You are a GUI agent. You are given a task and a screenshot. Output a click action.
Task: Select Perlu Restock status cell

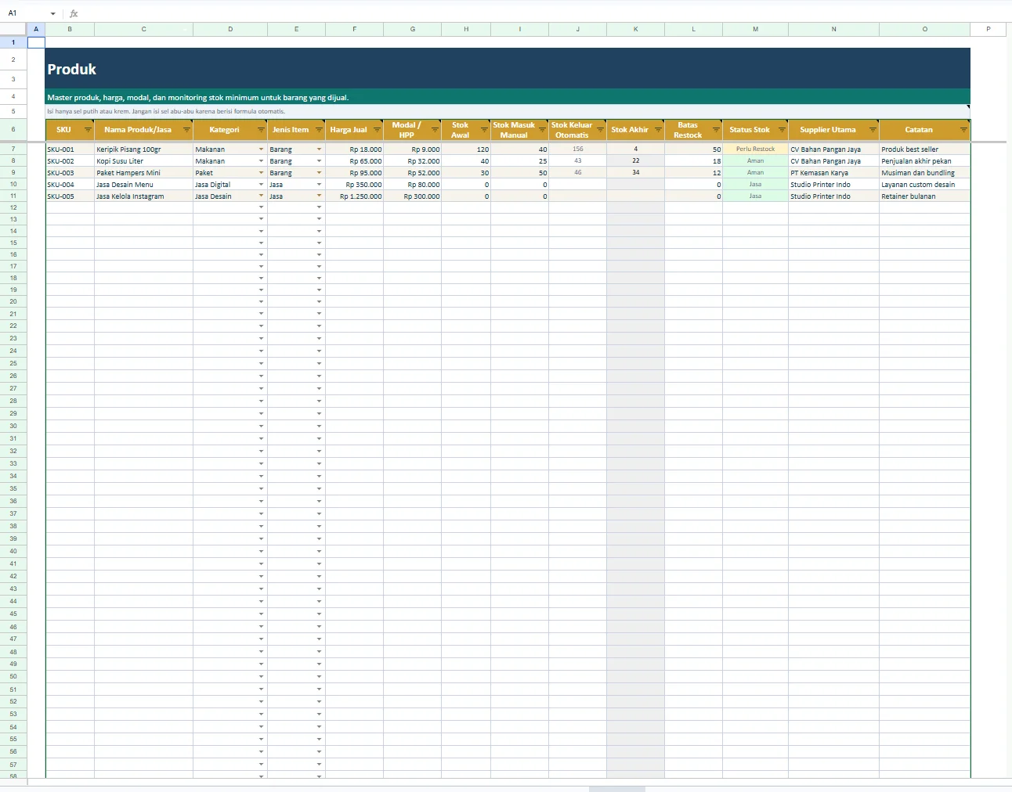pyautogui.click(x=755, y=149)
